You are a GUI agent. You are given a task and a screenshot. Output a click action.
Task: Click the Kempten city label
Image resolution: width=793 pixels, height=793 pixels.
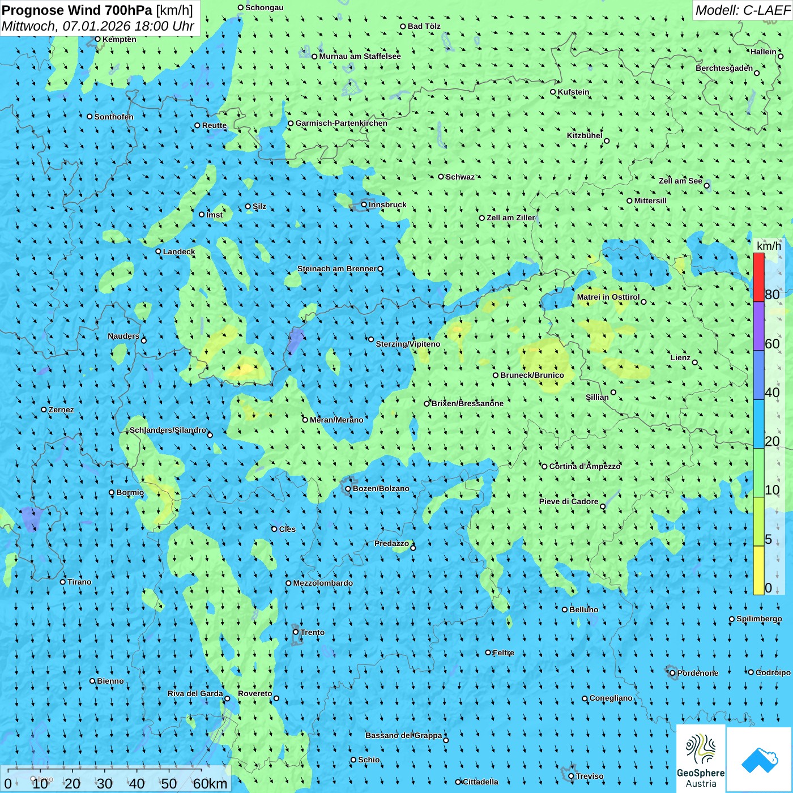point(120,39)
